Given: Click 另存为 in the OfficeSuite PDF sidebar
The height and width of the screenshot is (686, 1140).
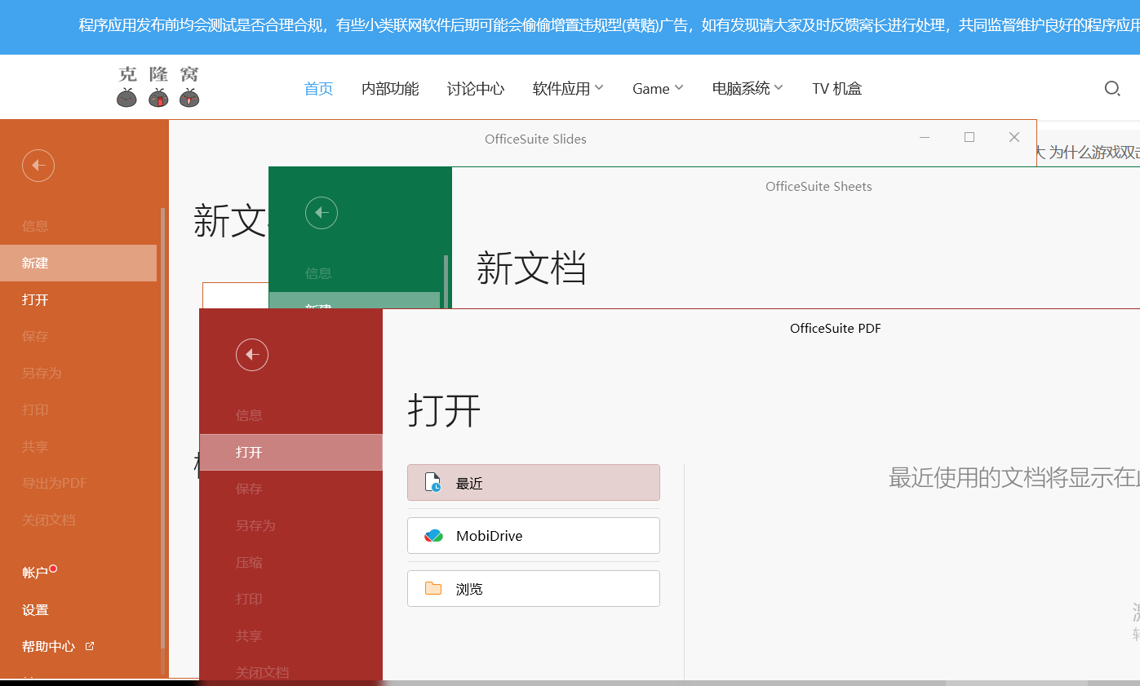Looking at the screenshot, I should pos(255,525).
